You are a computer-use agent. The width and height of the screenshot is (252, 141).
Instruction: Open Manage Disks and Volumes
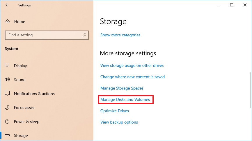click(125, 100)
